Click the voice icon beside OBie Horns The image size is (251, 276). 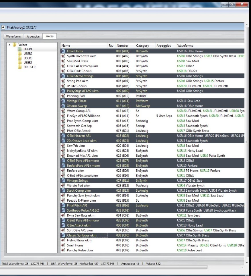point(63,51)
